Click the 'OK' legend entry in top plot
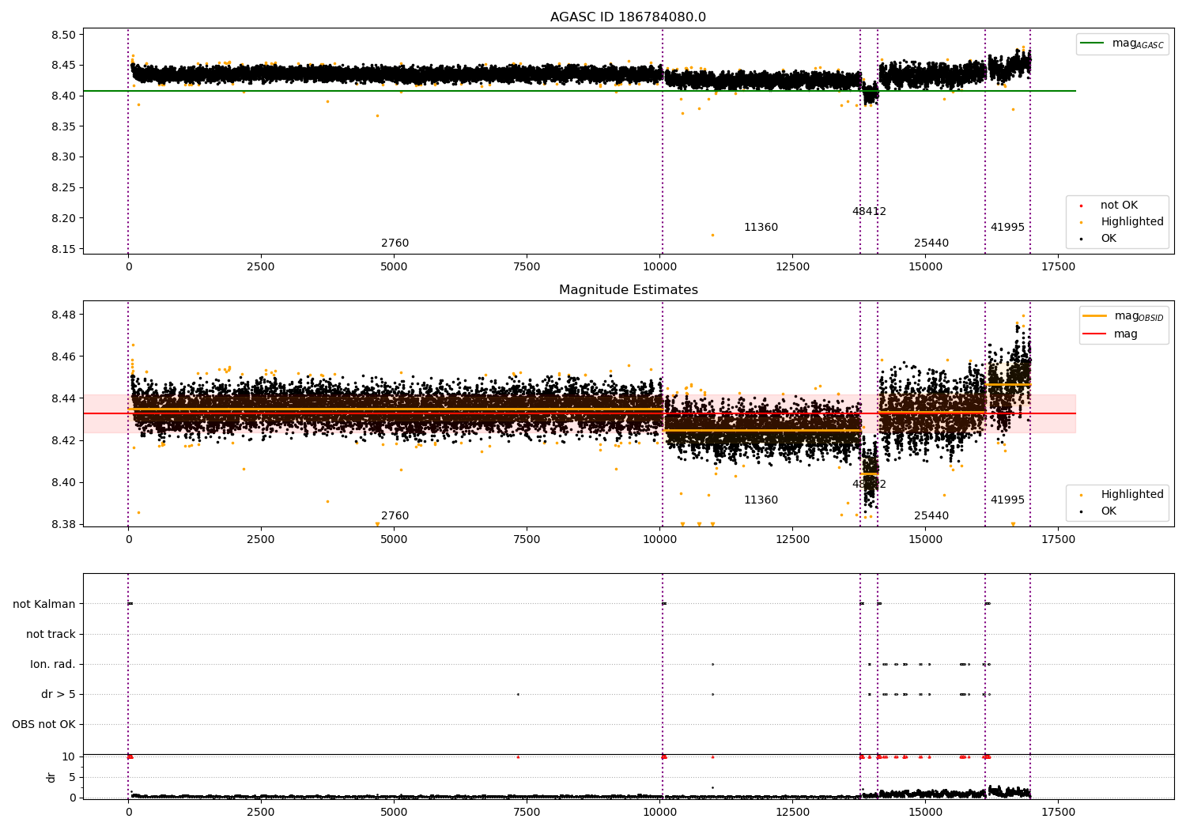This screenshot has width=1186, height=830. pyautogui.click(x=1109, y=239)
